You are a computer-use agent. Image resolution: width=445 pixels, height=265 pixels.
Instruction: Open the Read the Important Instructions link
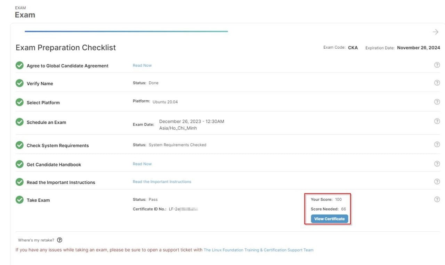pos(162,182)
